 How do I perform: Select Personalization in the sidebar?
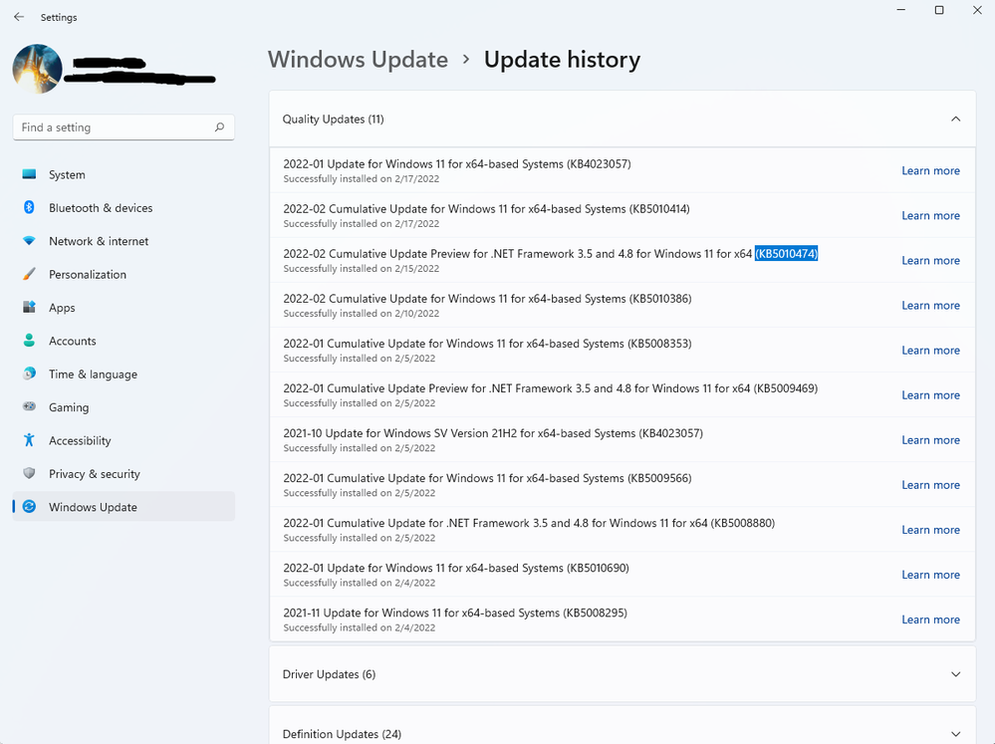124,274
